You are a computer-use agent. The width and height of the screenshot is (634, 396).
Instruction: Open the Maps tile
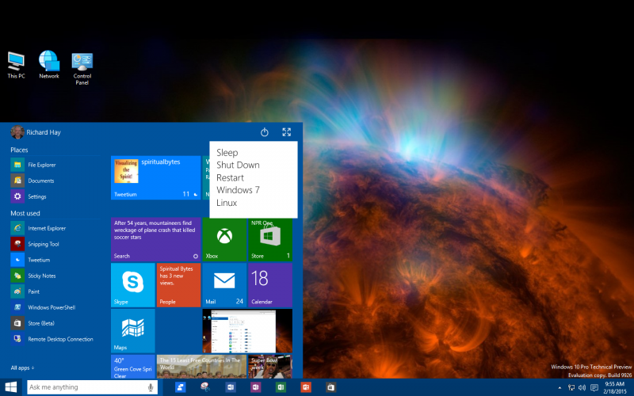click(133, 331)
